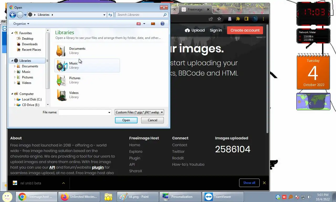Bookmark this page with the star icon

(x=219, y=19)
